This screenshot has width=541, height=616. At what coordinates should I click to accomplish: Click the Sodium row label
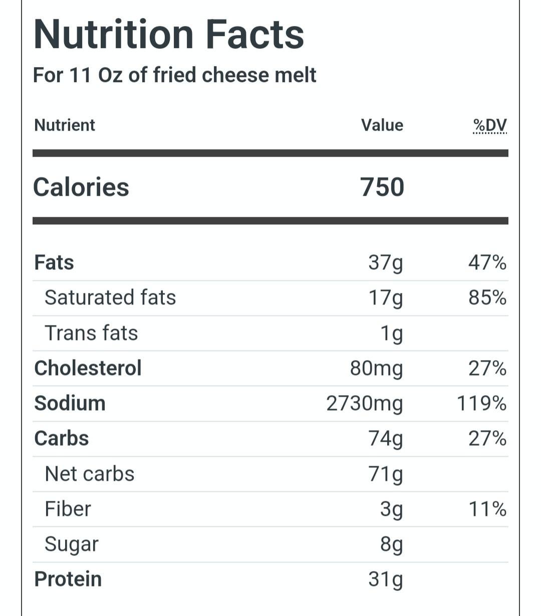pyautogui.click(x=70, y=403)
